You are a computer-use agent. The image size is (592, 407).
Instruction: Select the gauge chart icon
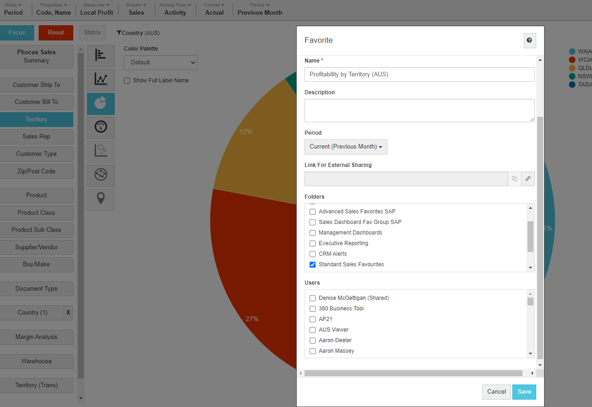pyautogui.click(x=101, y=128)
